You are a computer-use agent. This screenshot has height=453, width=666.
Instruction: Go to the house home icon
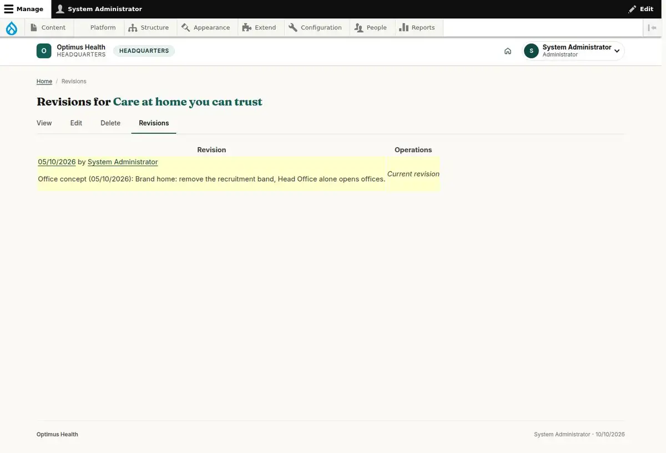pyautogui.click(x=508, y=51)
